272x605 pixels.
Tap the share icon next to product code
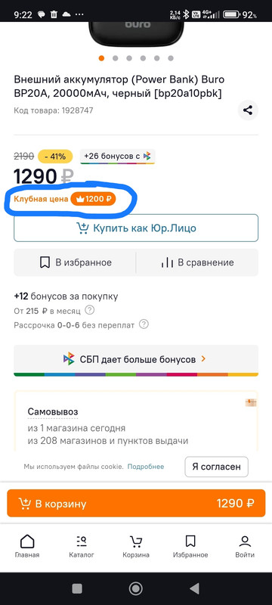pyautogui.click(x=248, y=110)
